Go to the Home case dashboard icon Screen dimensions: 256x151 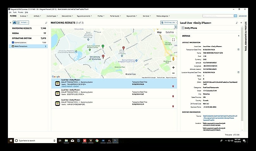[x=15, y=22]
